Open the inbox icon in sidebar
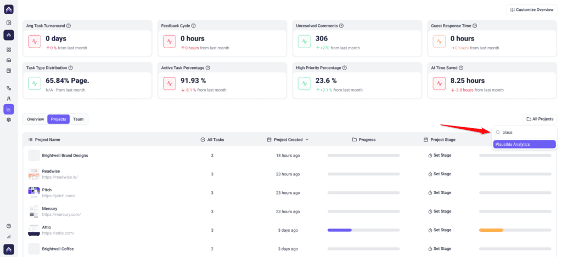Viewport: 562px width, 257px height. (9, 60)
